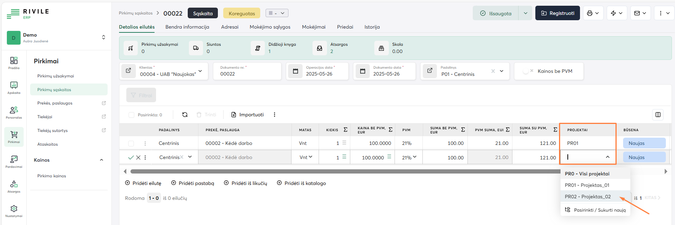675x225 pixels.
Task: Open the Mokėjimai tab
Action: coord(314,27)
